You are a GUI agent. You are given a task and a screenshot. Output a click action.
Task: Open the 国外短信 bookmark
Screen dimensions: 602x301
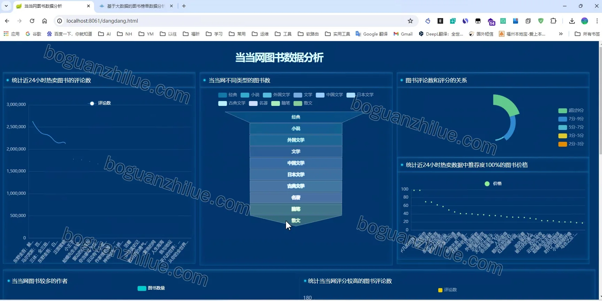point(481,34)
